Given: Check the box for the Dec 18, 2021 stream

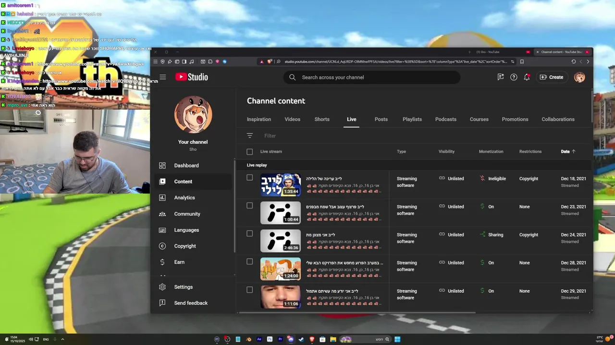Looking at the screenshot, I should pyautogui.click(x=249, y=177).
